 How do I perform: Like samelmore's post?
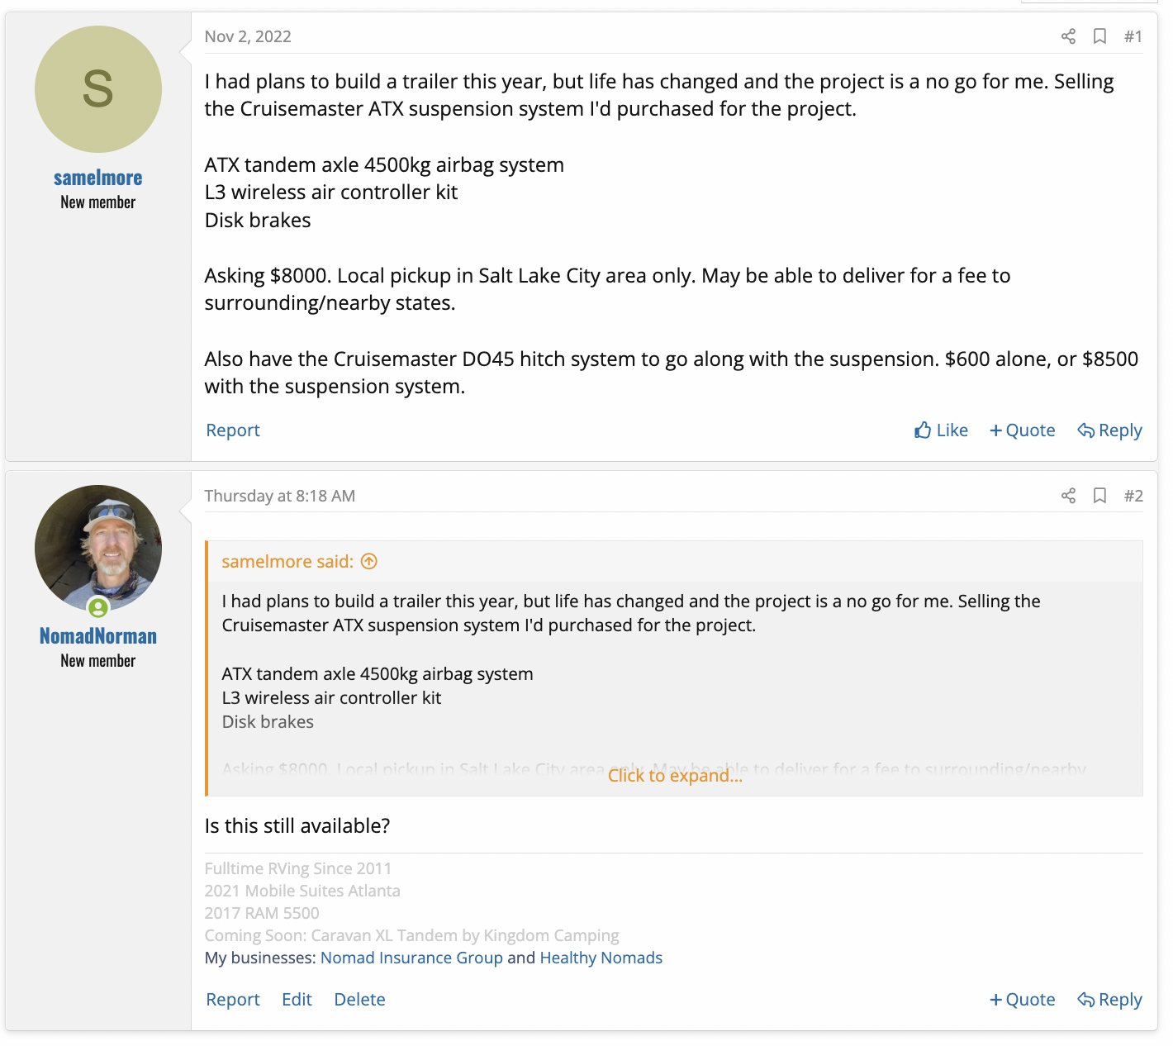(941, 430)
